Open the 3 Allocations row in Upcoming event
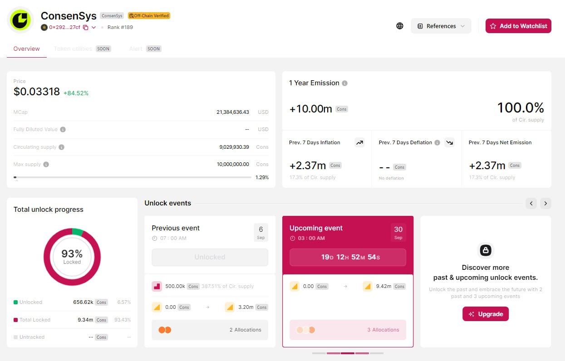 click(348, 330)
